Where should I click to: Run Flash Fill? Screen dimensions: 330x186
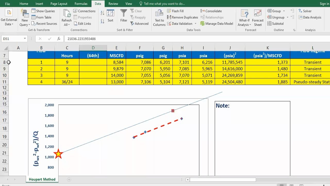pos(175,11)
